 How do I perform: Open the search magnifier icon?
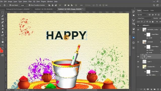[154, 5]
